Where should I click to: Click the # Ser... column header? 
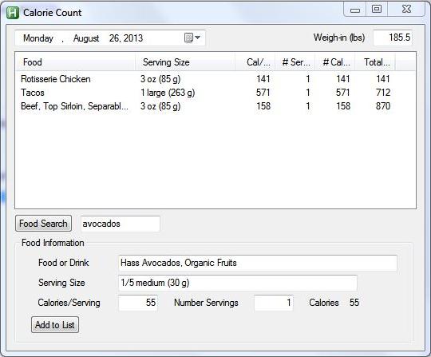(x=295, y=62)
